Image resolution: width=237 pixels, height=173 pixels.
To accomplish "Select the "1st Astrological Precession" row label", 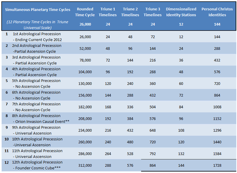I will 37,34.
